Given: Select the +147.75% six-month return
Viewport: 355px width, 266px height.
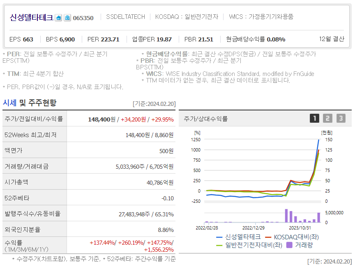Looking at the screenshot, I should (159, 243).
